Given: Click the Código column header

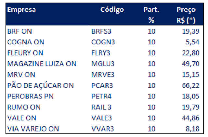Looking at the screenshot, I should 112,10.
